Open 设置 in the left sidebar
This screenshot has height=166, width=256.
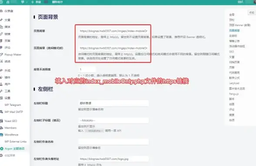point(7,98)
